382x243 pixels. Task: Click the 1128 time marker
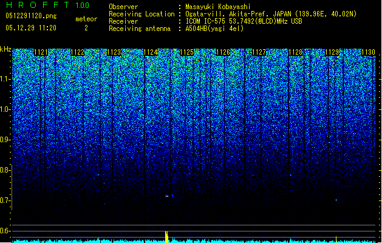coord(296,52)
